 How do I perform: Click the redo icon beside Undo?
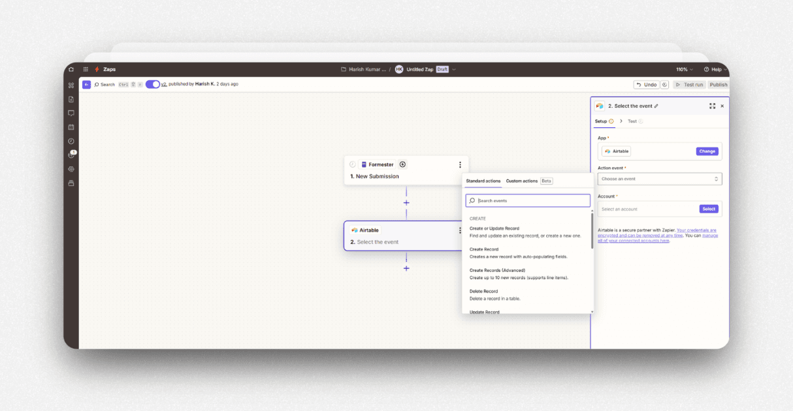[x=665, y=85]
